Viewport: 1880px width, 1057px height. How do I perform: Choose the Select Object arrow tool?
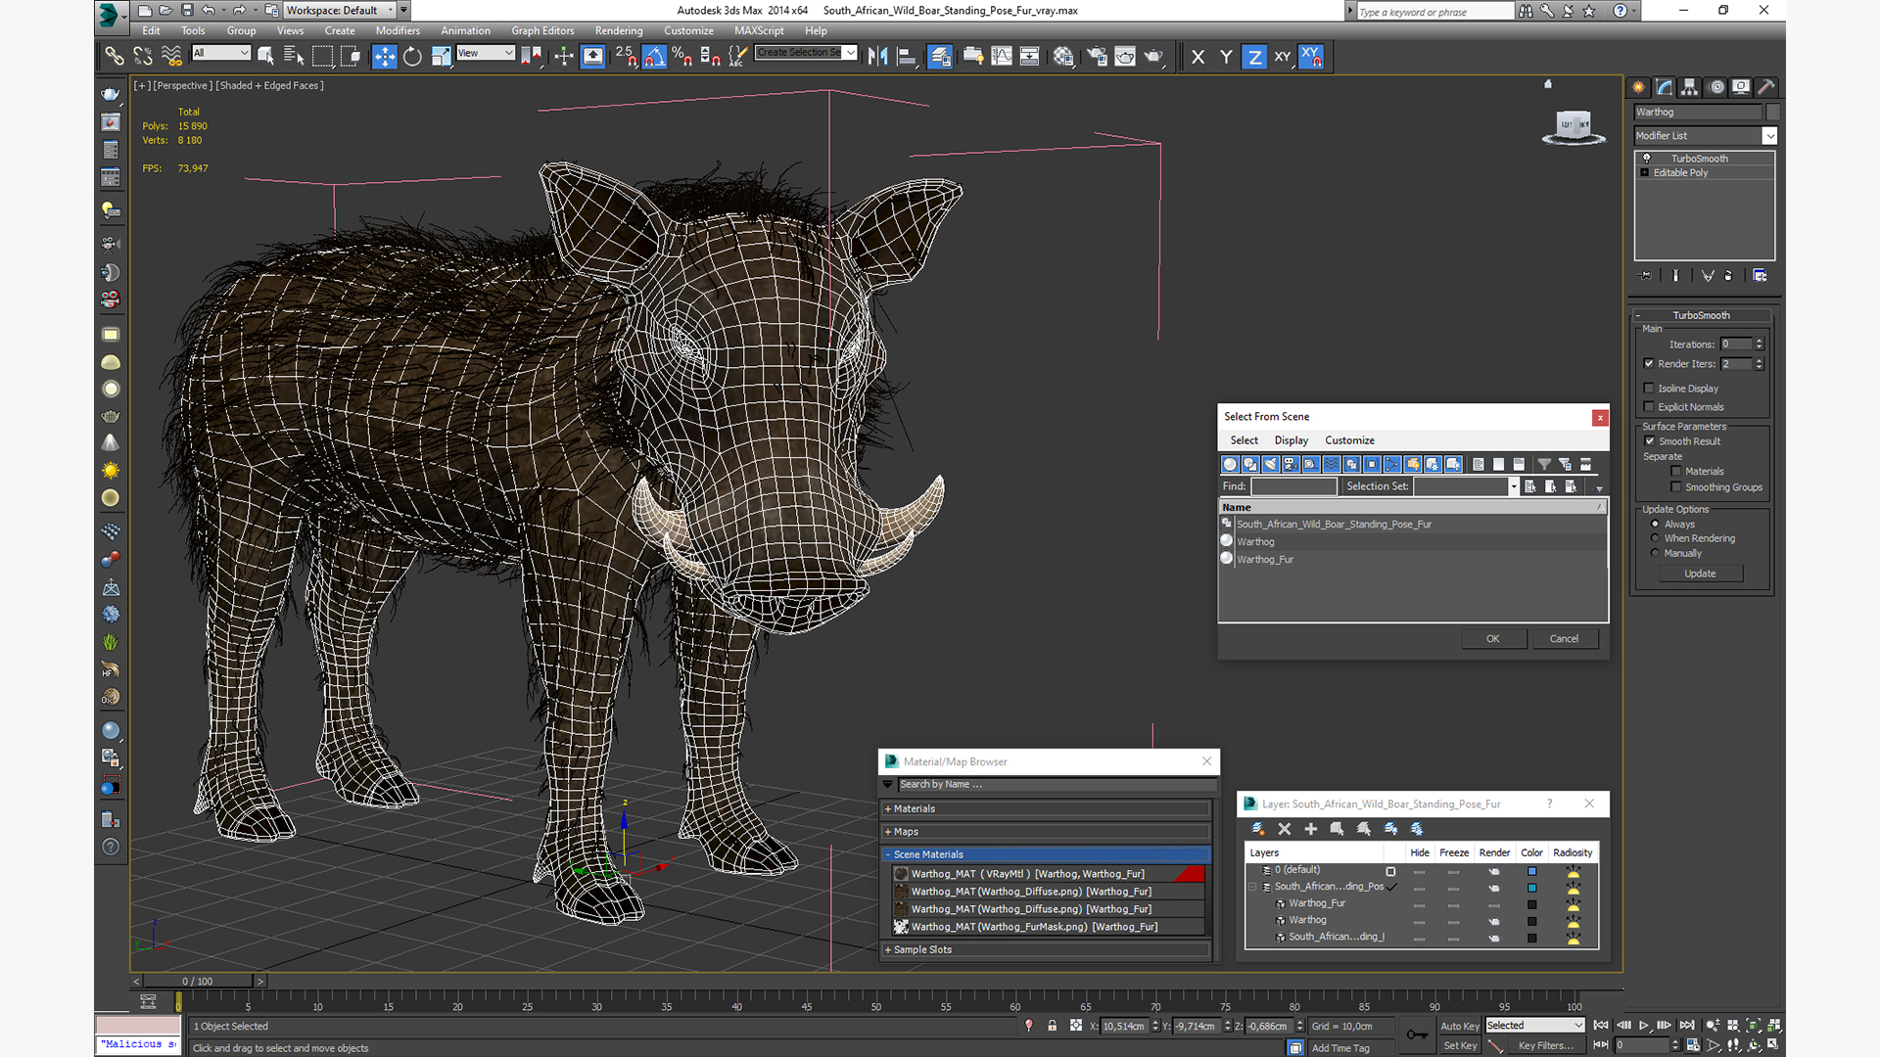click(x=265, y=56)
